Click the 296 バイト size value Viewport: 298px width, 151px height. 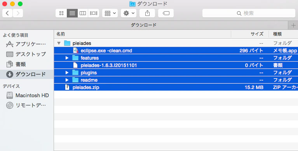pos(251,51)
